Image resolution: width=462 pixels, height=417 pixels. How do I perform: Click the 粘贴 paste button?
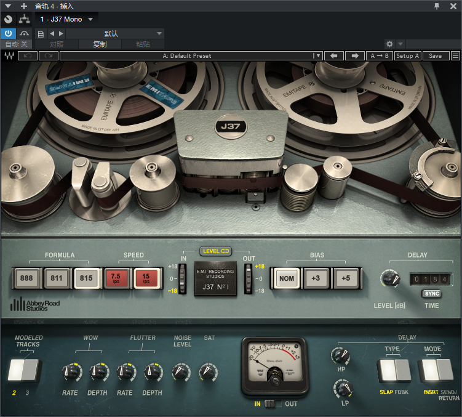click(143, 44)
